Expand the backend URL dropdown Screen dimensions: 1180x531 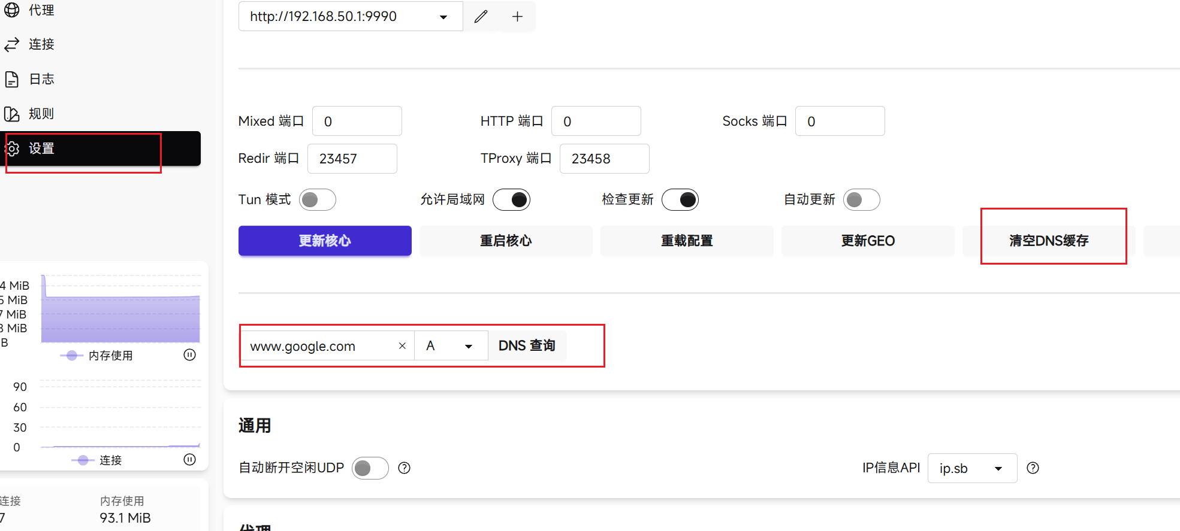pyautogui.click(x=443, y=17)
